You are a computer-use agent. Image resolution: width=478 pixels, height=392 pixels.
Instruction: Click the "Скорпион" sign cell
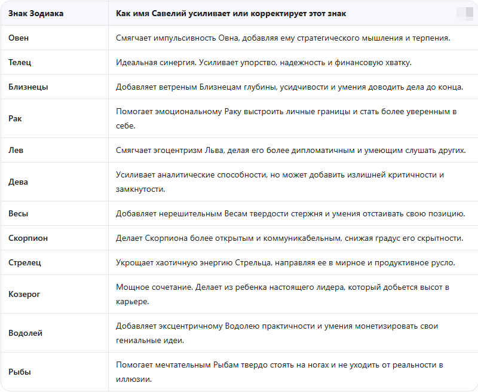[28, 238]
